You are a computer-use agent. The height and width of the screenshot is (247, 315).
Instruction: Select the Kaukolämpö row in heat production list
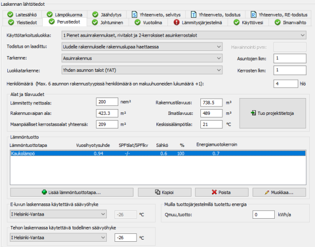[x=157, y=154]
